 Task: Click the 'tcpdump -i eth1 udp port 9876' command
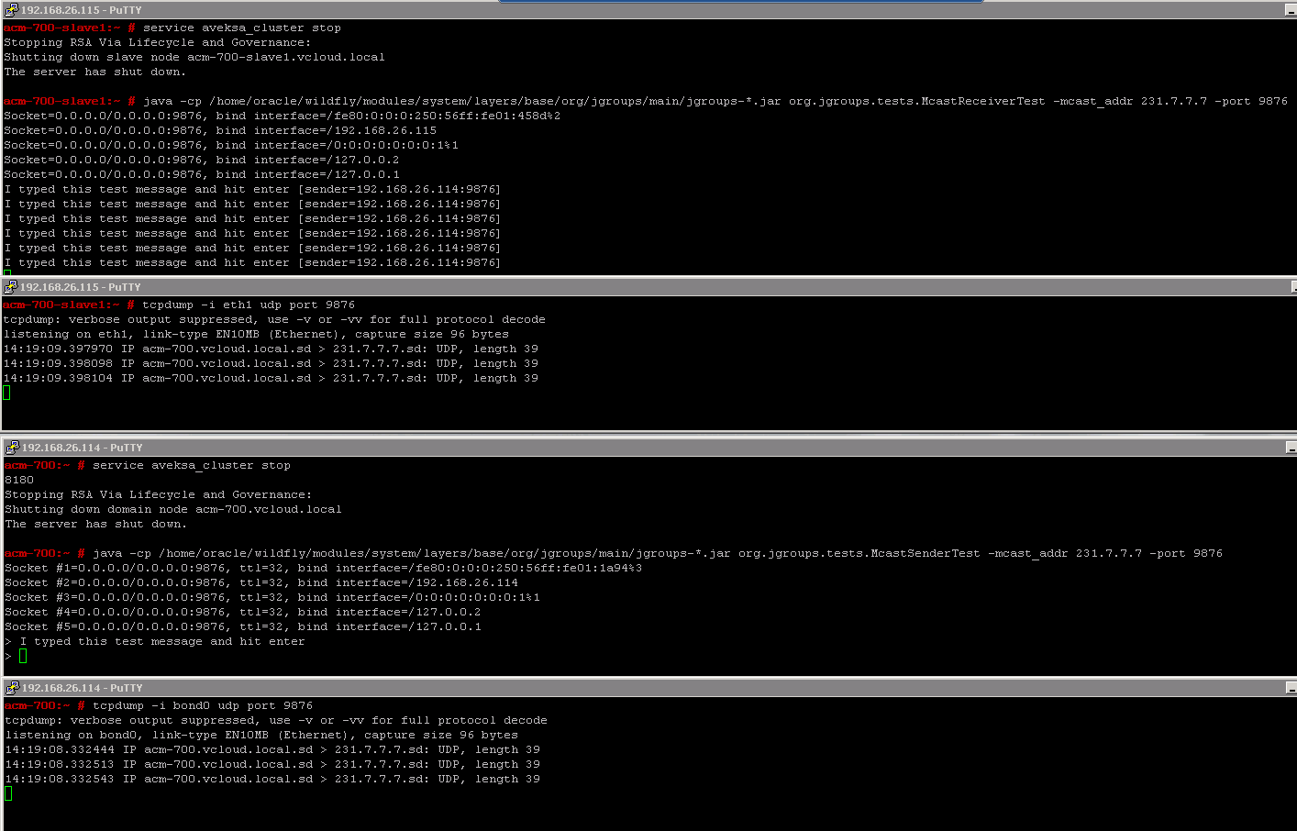pyautogui.click(x=248, y=305)
